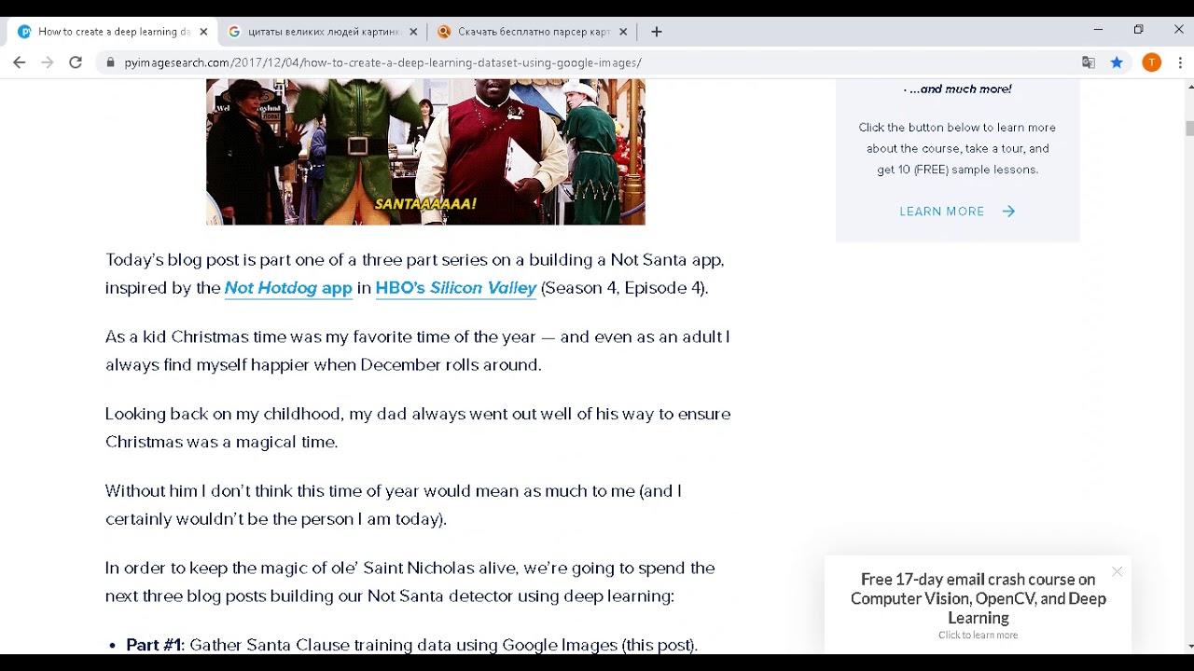
Task: Switch to 'How to create a deep learning' tab
Action: click(114, 32)
